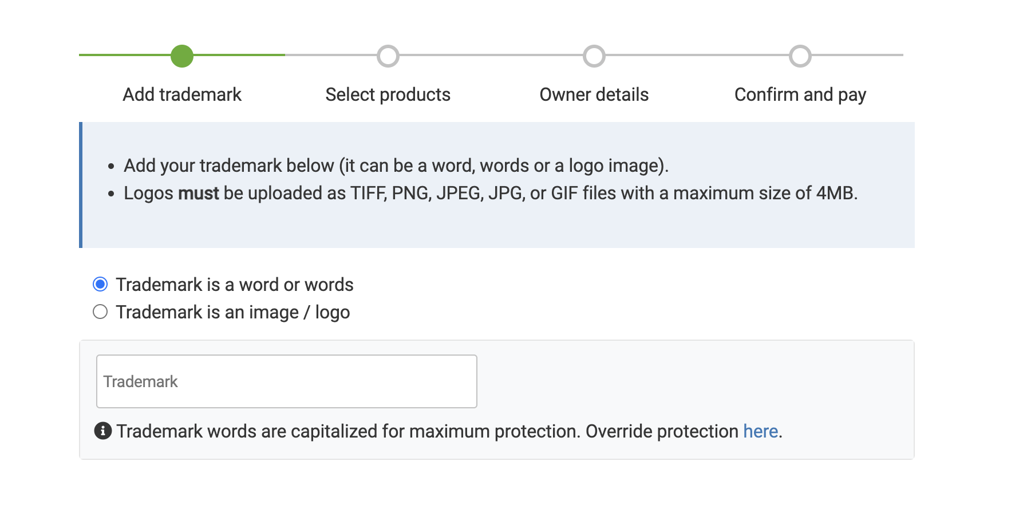1019x520 pixels.
Task: Click the Select products step circle
Action: coord(388,56)
